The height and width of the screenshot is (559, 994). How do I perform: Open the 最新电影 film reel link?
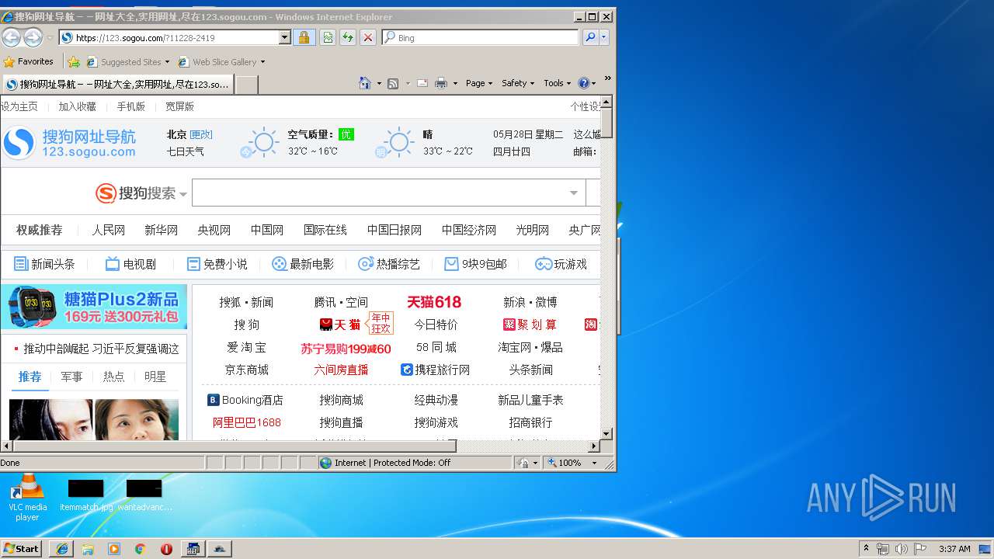303,264
